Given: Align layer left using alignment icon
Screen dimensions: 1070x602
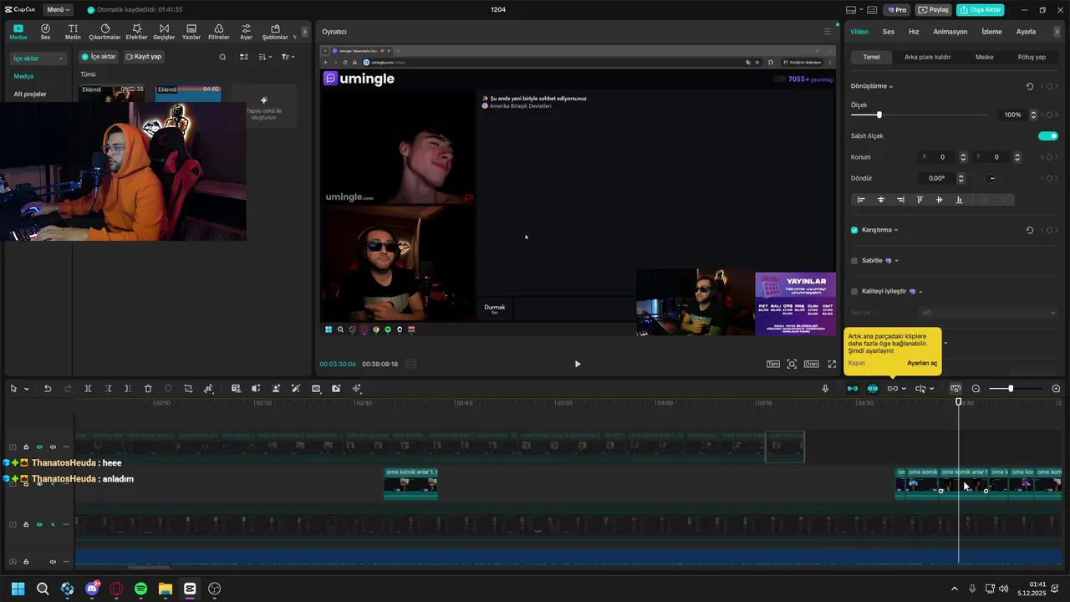Looking at the screenshot, I should (x=861, y=200).
